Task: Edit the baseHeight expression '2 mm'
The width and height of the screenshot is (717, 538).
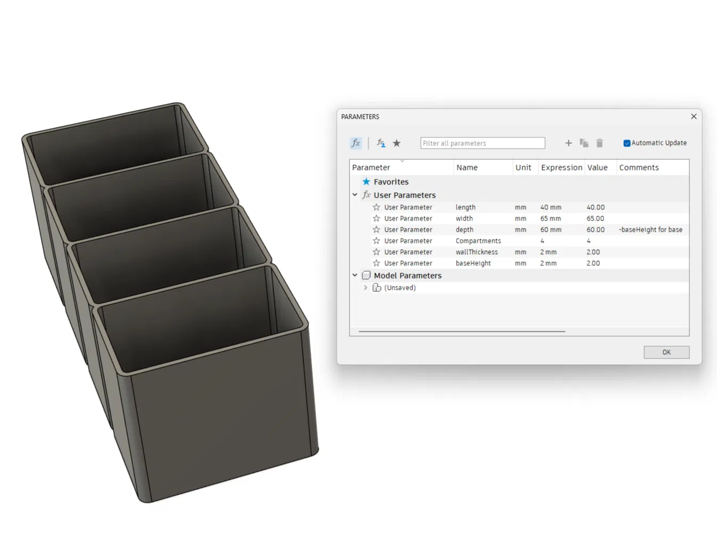Action: click(549, 263)
